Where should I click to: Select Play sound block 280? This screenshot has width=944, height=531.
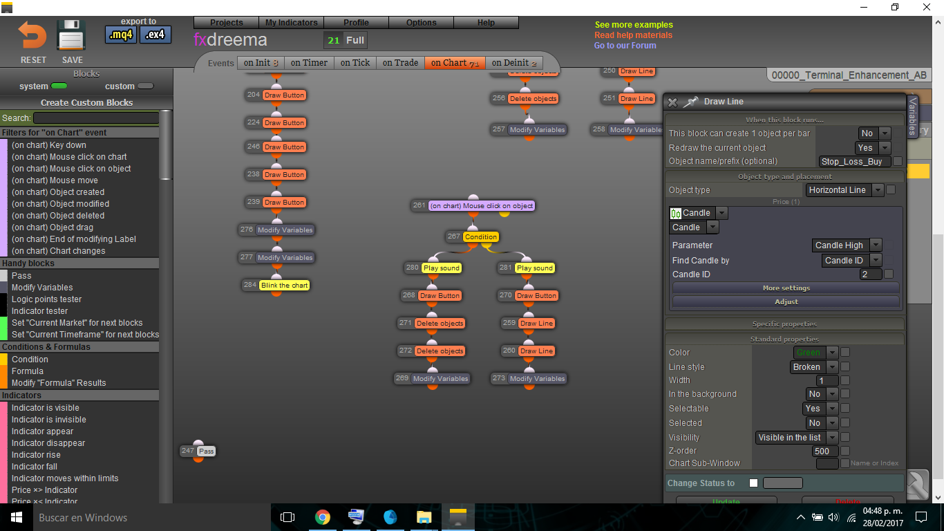pos(441,268)
